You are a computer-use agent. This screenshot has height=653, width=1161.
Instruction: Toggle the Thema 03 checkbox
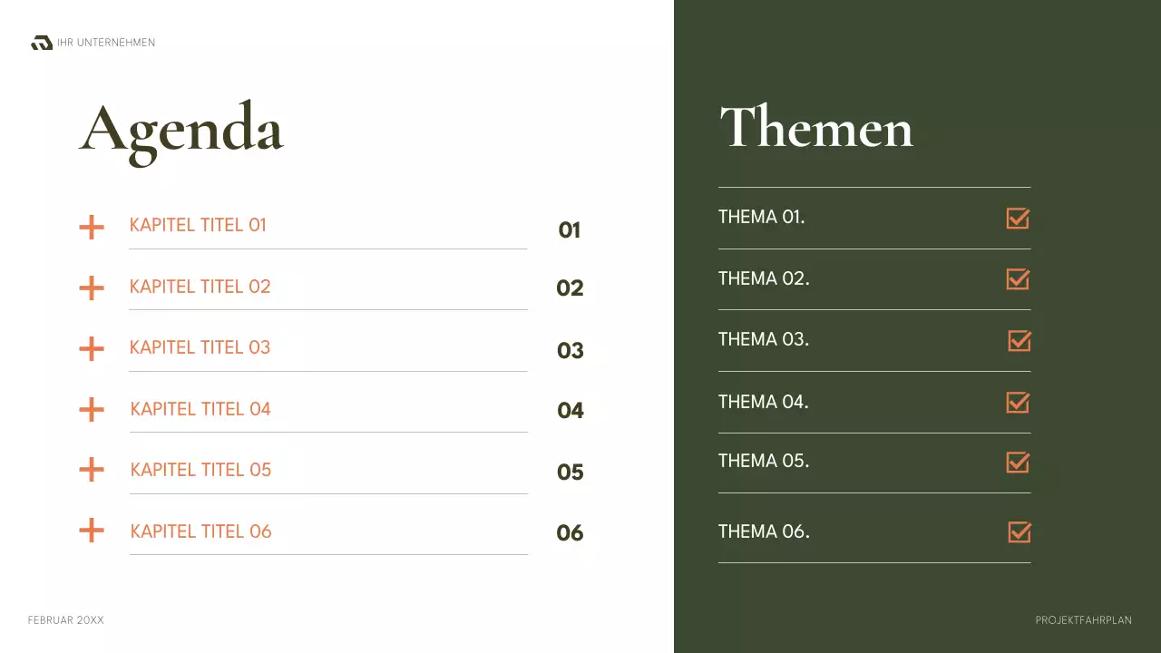click(1020, 341)
